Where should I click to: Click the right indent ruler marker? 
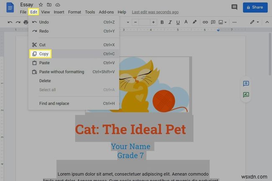pyautogui.click(x=218, y=31)
